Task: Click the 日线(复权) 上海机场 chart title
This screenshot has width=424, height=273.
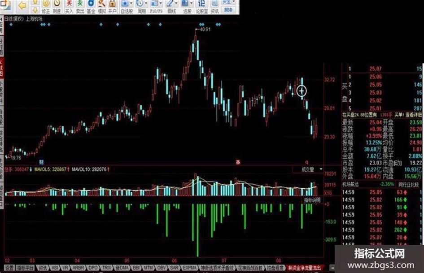Action: tap(23, 19)
